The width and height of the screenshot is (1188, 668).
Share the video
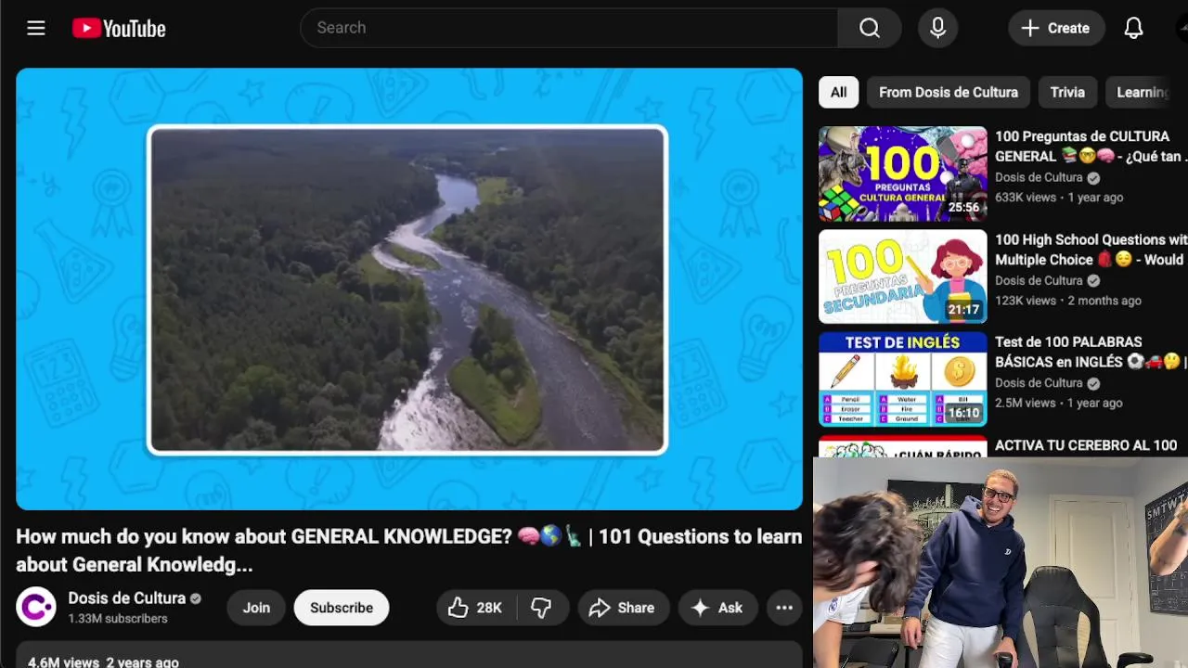tap(623, 608)
